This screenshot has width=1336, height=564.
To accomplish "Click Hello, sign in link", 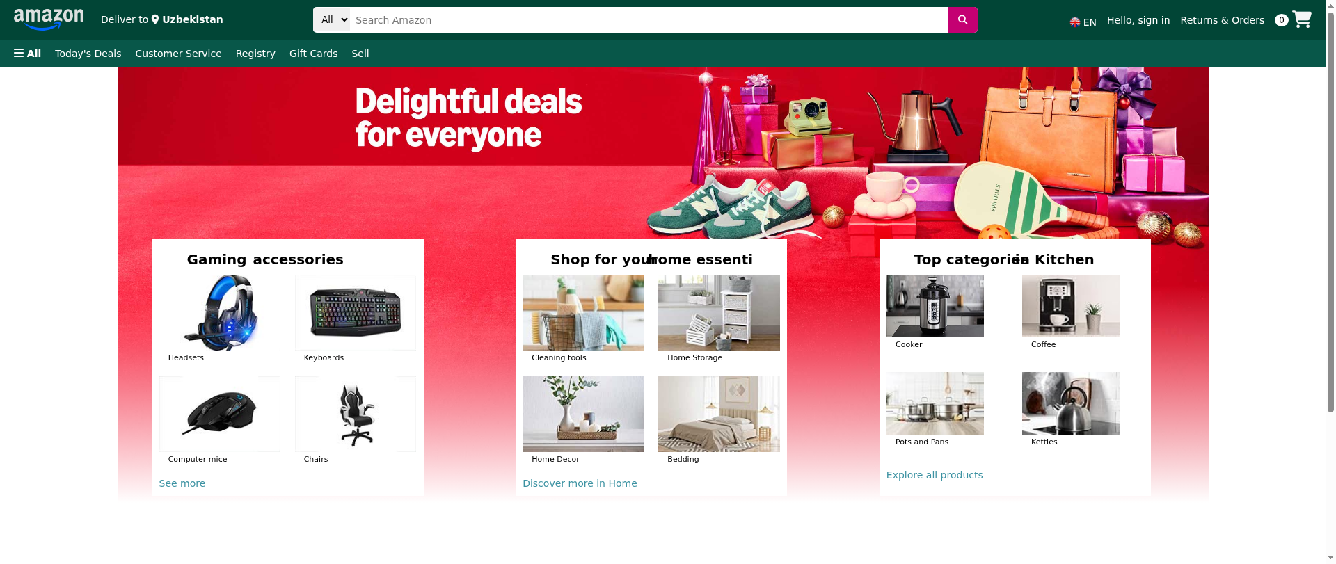I will 1138,20.
